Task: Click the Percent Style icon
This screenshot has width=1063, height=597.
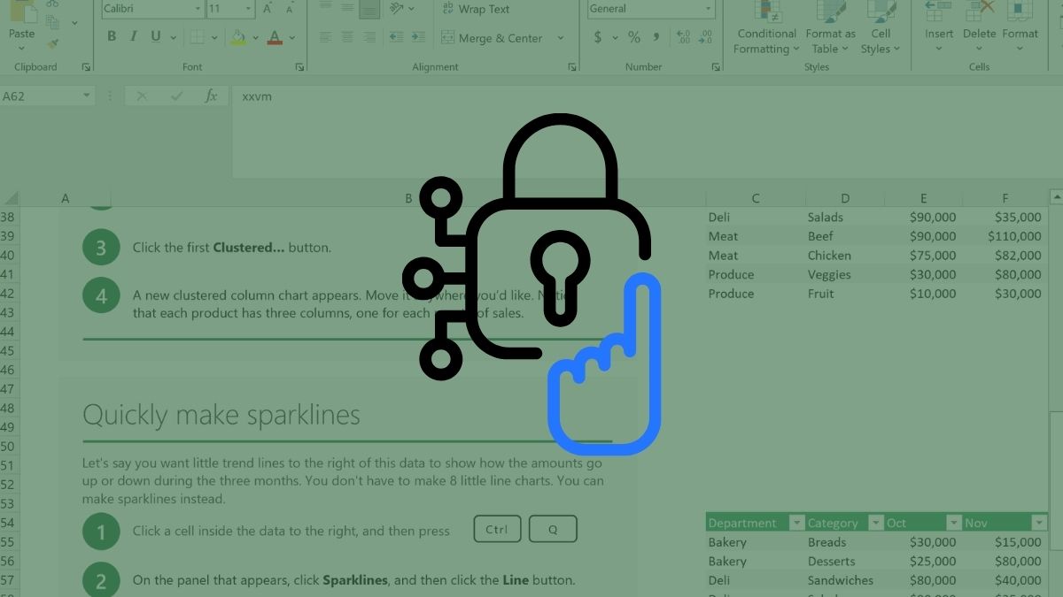Action: [x=634, y=38]
